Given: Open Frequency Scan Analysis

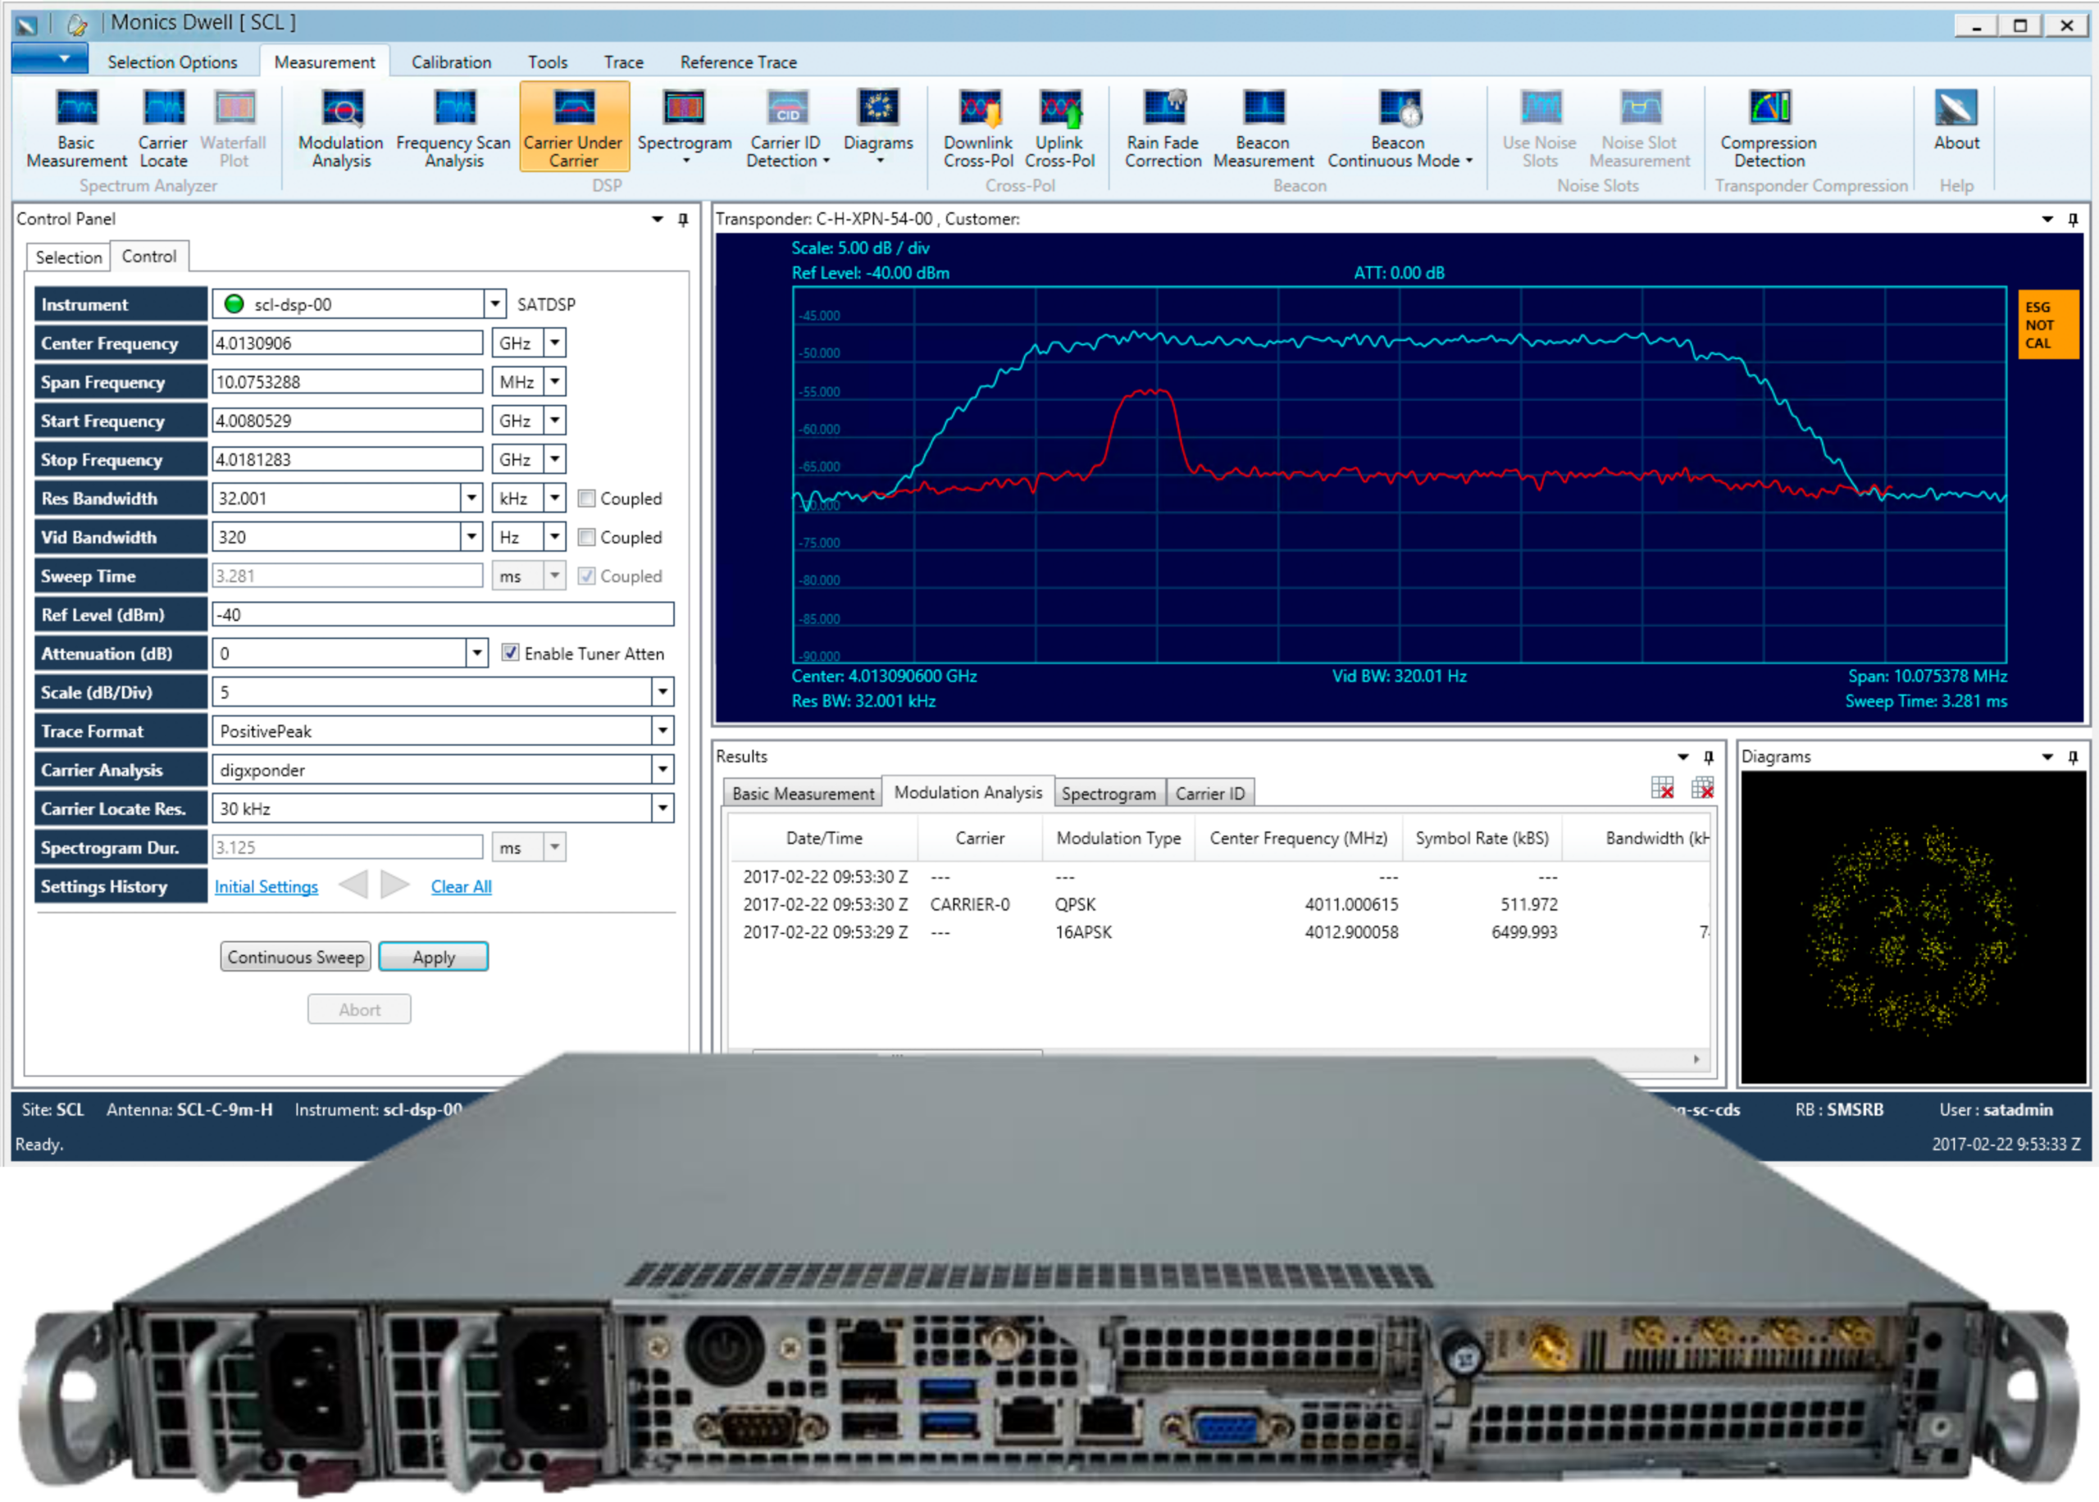Looking at the screenshot, I should pyautogui.click(x=453, y=129).
